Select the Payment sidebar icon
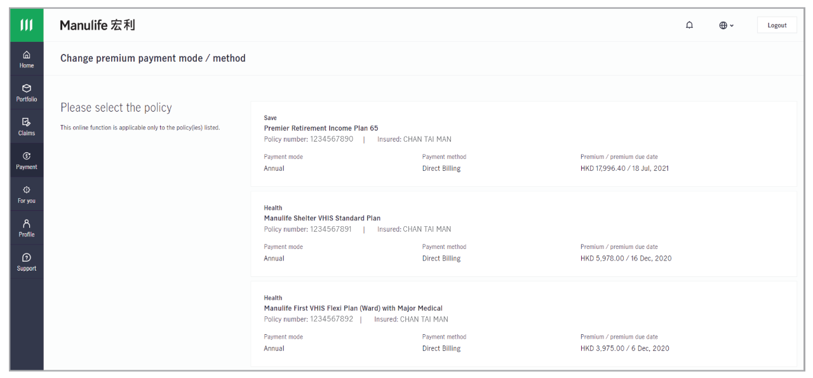The image size is (813, 378). point(27,160)
